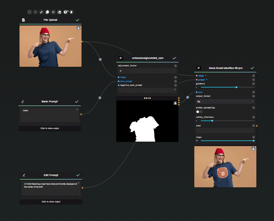Open info for flux-fill-pro mask input
The height and width of the screenshot is (221, 274).
(253, 92)
